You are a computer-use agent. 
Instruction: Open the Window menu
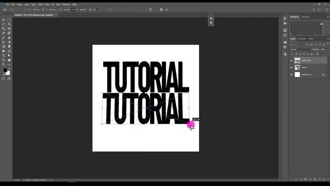[67, 5]
